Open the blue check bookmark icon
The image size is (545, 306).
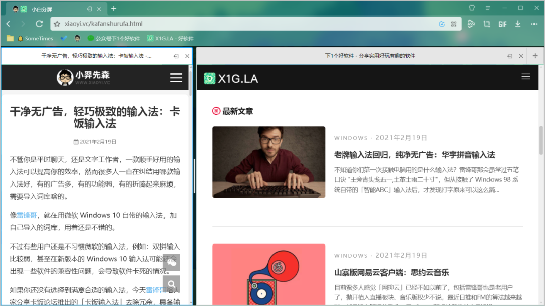coord(63,38)
